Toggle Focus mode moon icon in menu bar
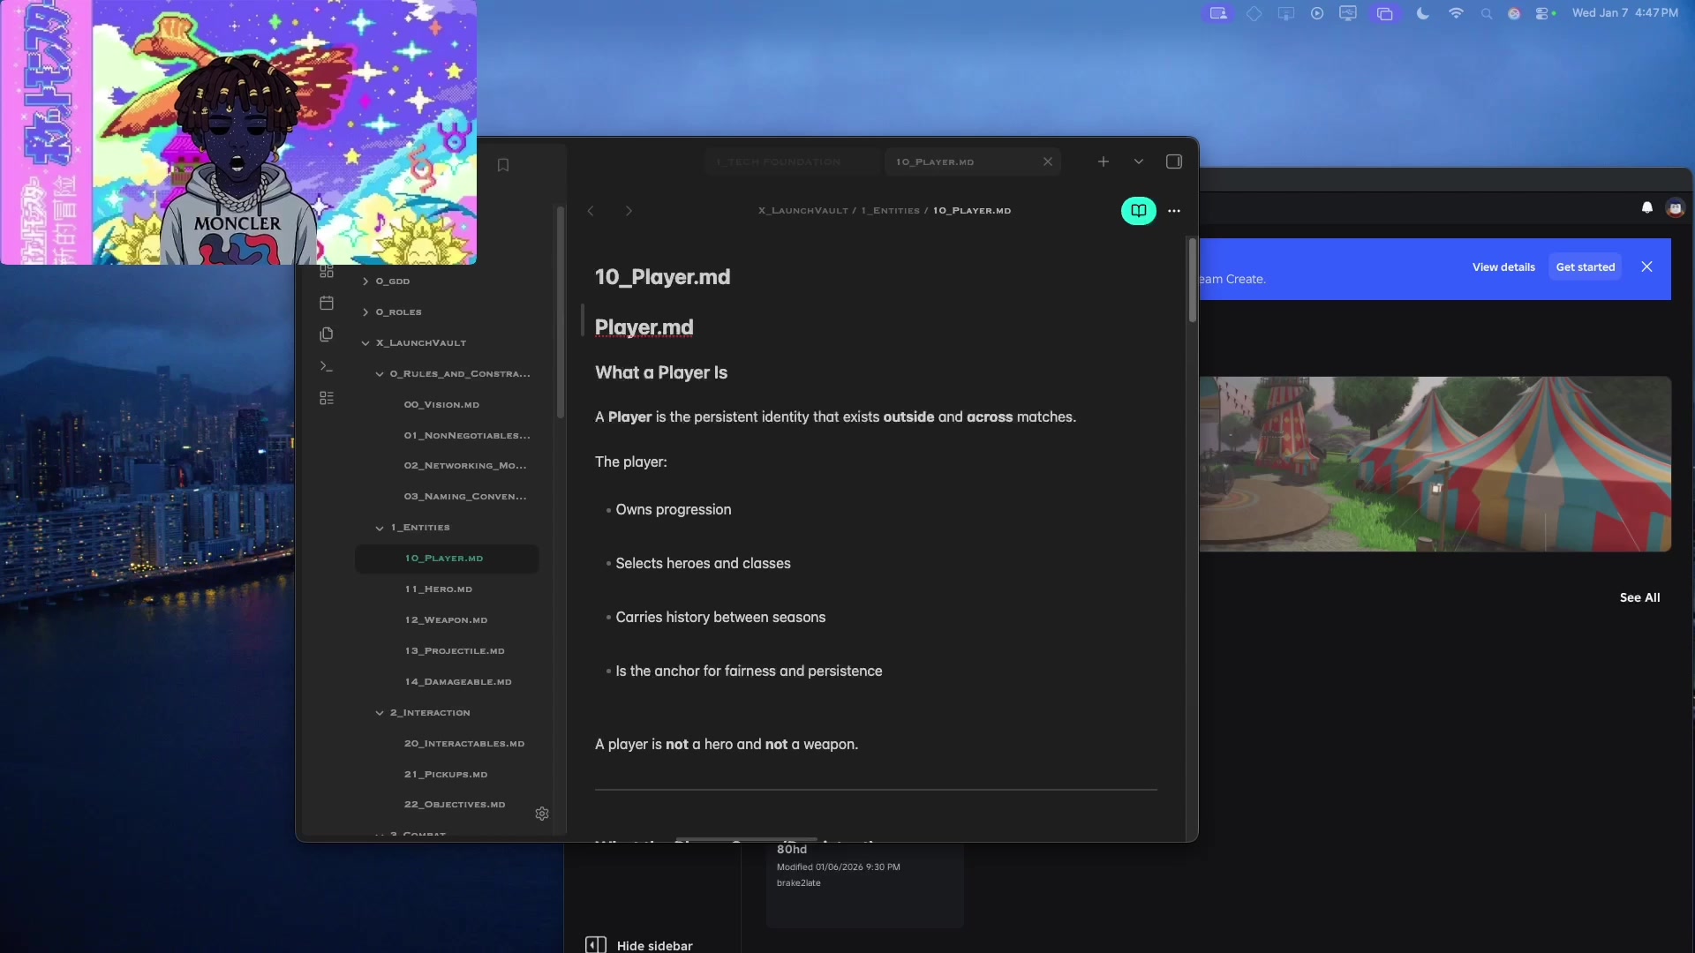This screenshot has width=1695, height=953. (1423, 13)
